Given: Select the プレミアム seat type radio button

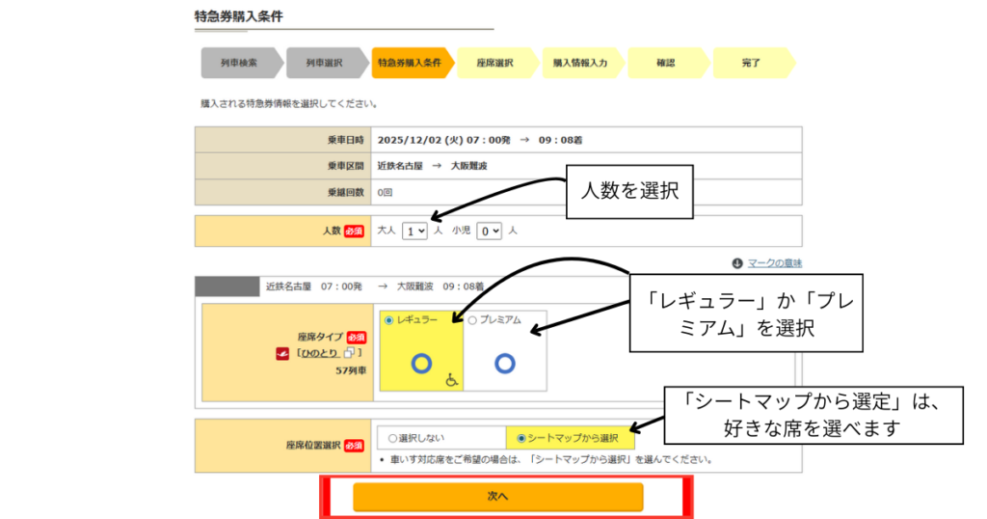Looking at the screenshot, I should [x=472, y=320].
